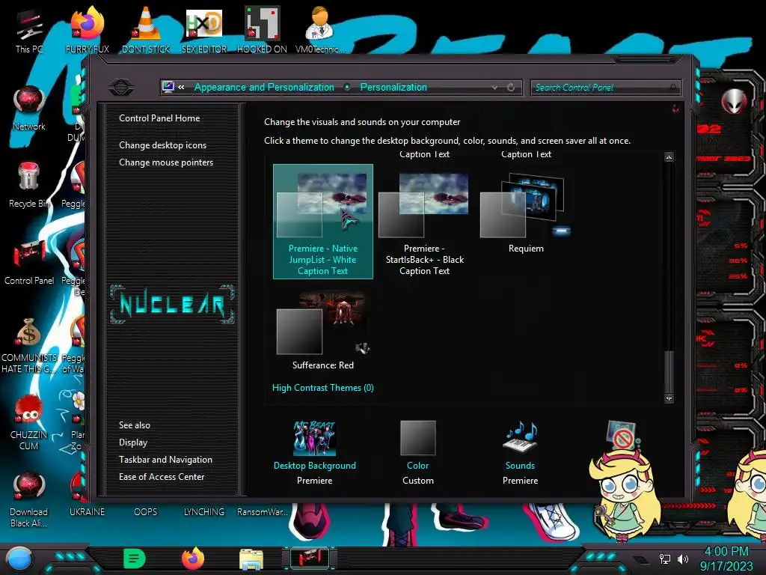Click the control panel icon in address bar

click(x=168, y=87)
